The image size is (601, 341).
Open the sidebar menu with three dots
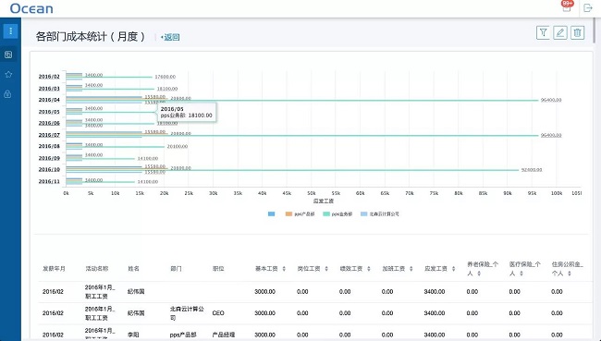click(10, 31)
